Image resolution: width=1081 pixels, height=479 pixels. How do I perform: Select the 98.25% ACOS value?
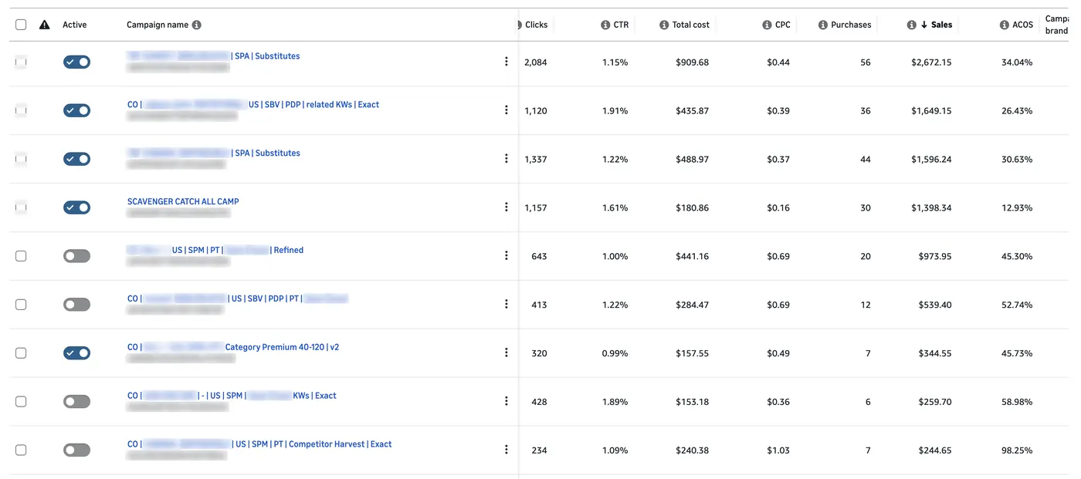pos(1017,450)
